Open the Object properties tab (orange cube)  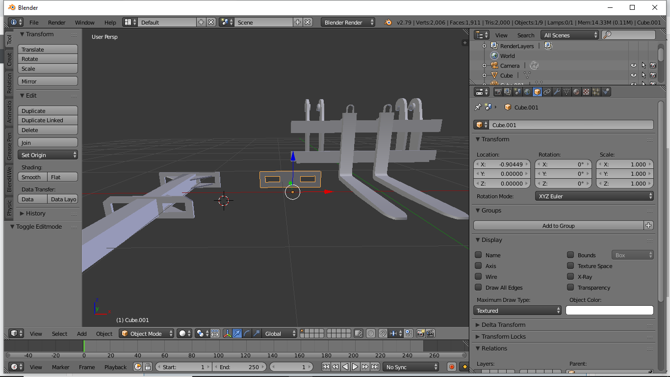point(537,92)
